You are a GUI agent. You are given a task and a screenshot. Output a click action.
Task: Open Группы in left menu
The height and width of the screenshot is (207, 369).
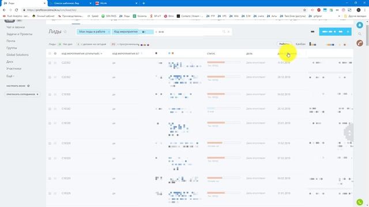pyautogui.click(x=12, y=48)
